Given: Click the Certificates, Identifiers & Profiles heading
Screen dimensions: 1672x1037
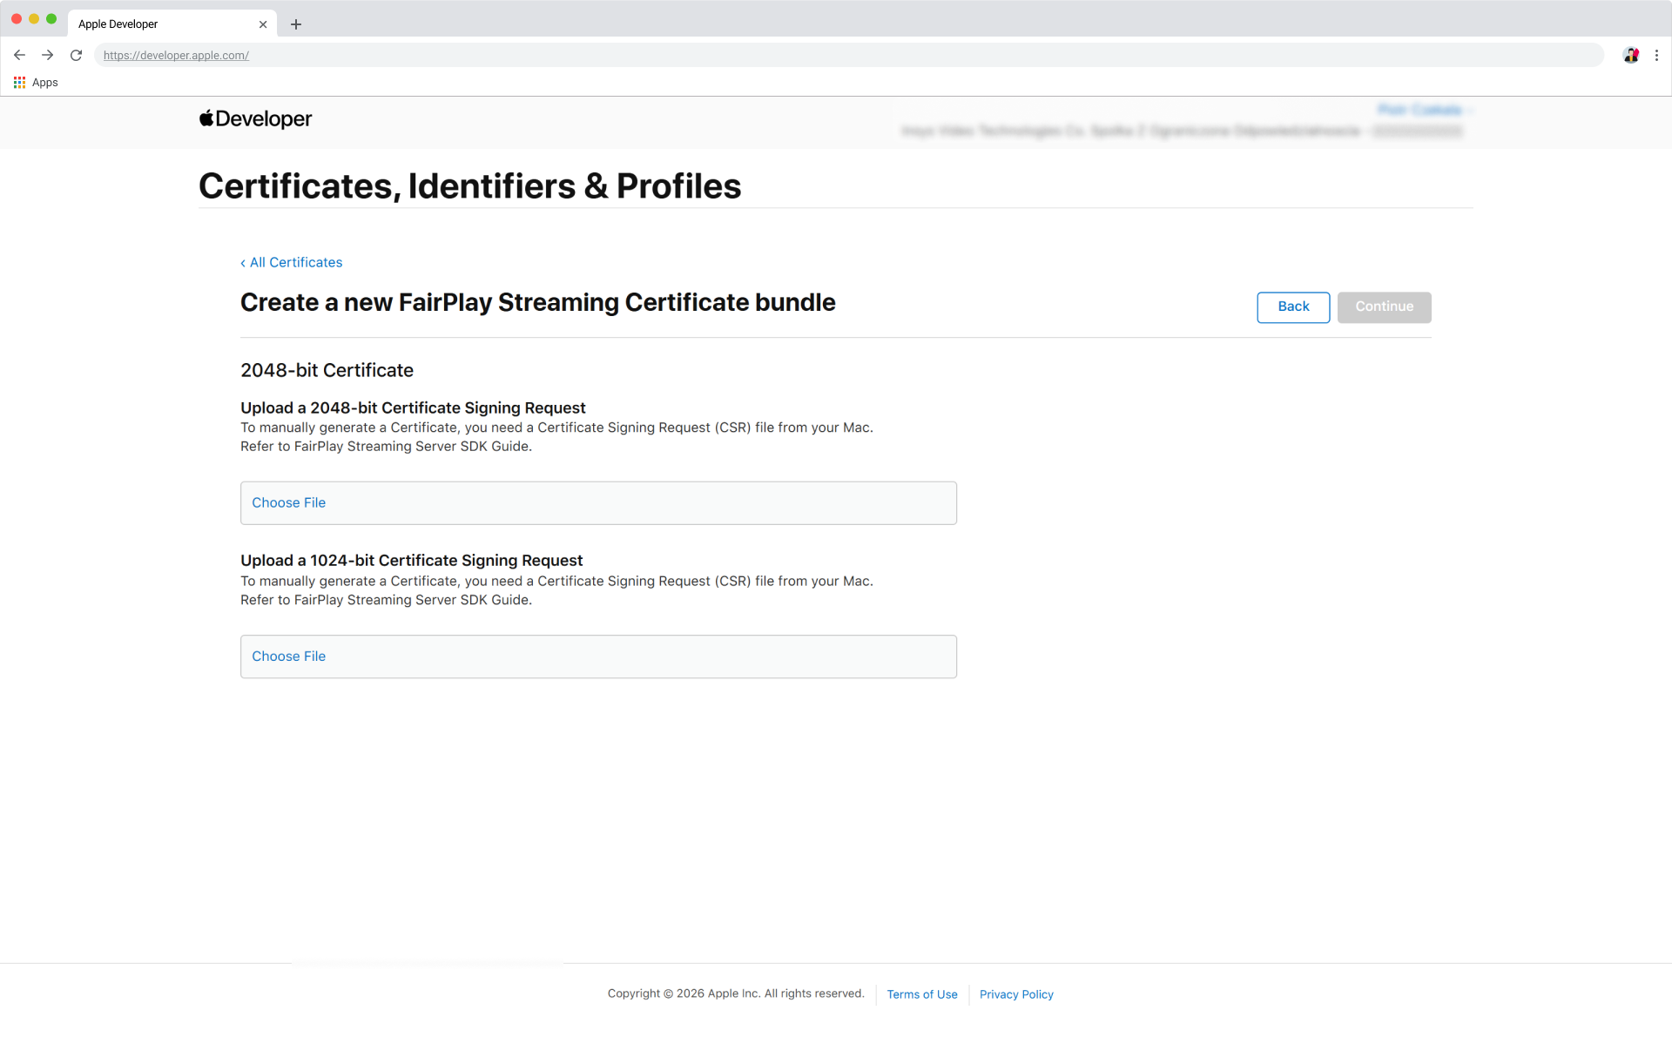Looking at the screenshot, I should pos(469,185).
